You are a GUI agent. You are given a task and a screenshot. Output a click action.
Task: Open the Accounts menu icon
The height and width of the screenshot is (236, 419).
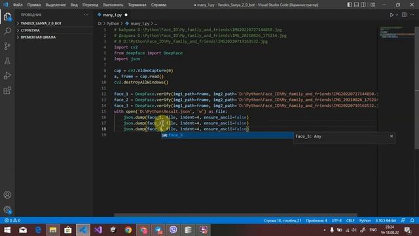pos(7,195)
